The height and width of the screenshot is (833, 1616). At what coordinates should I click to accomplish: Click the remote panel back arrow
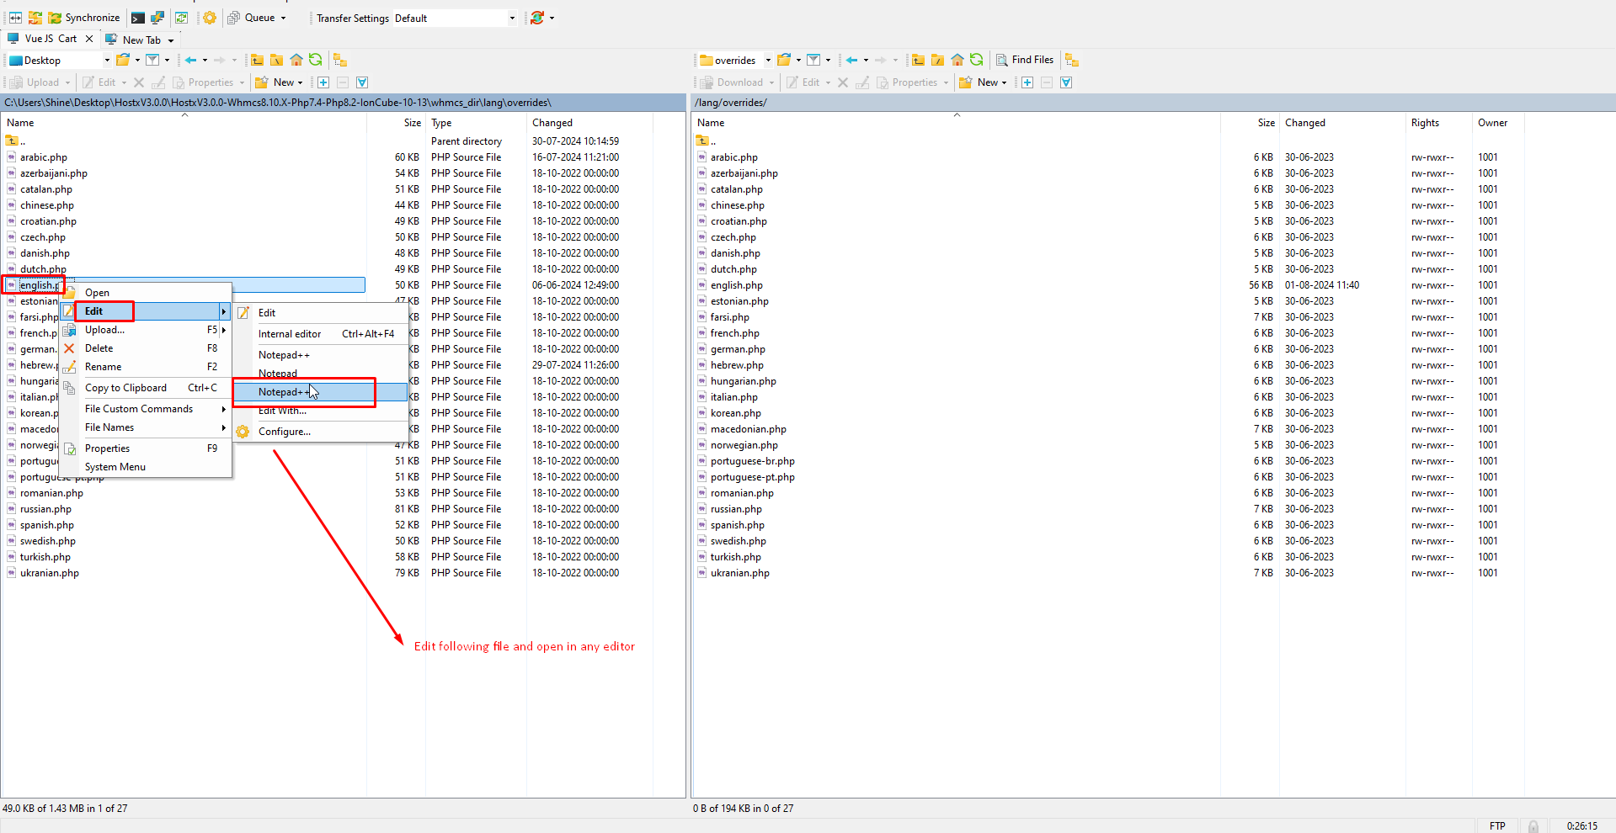pos(852,60)
